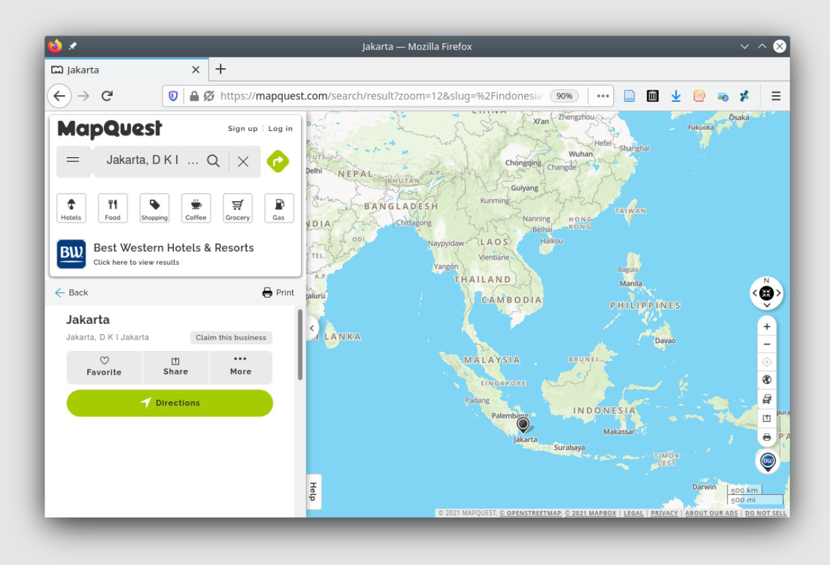The height and width of the screenshot is (565, 830).
Task: Choose the Grocery category icon
Action: click(x=238, y=207)
